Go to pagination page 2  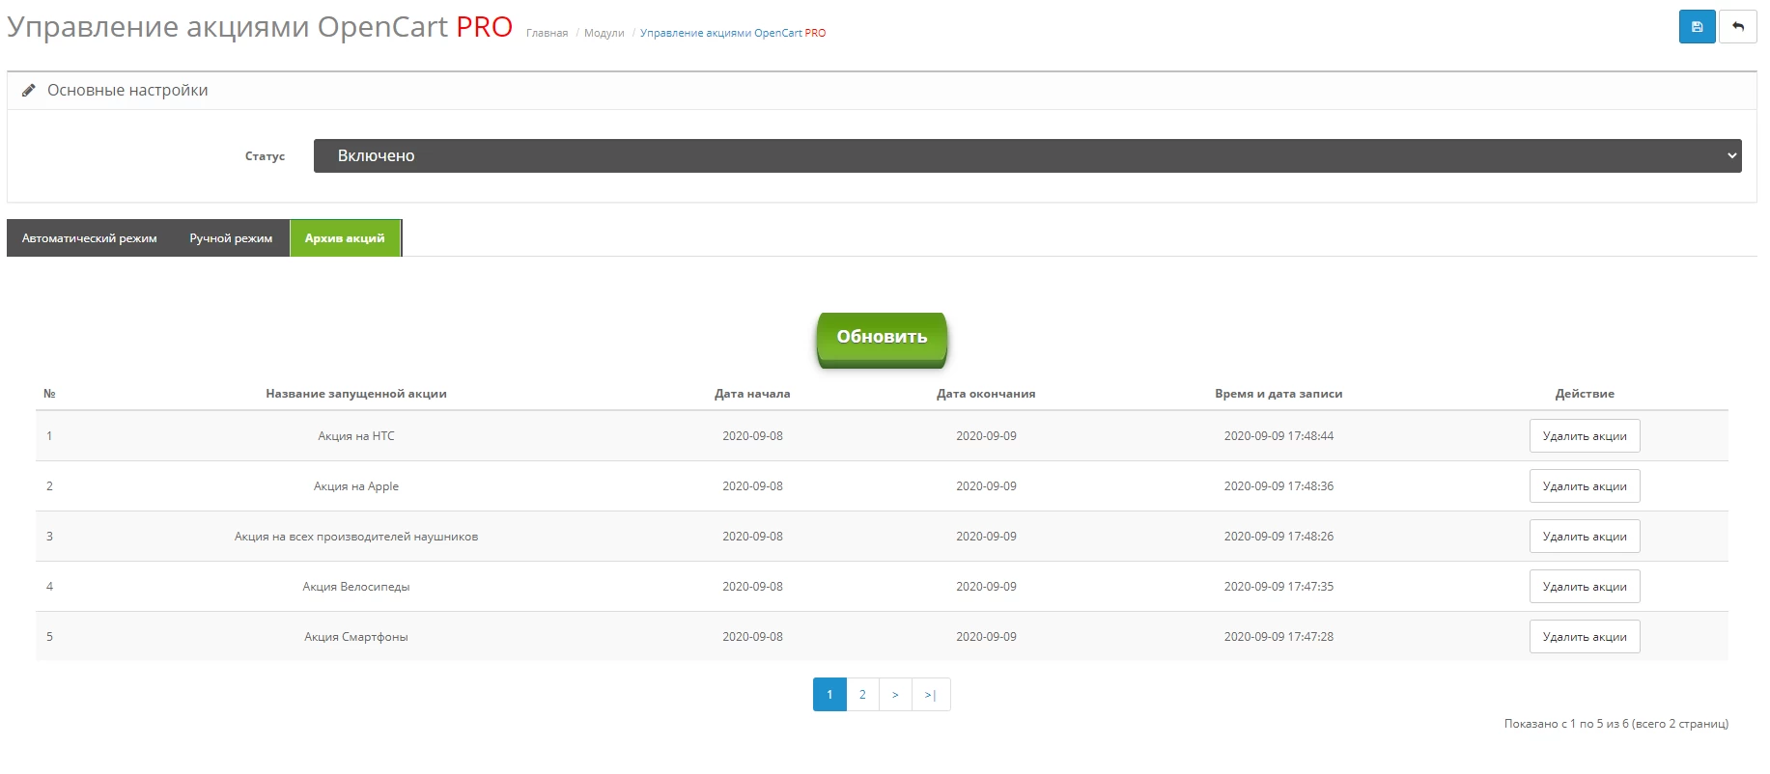click(862, 695)
